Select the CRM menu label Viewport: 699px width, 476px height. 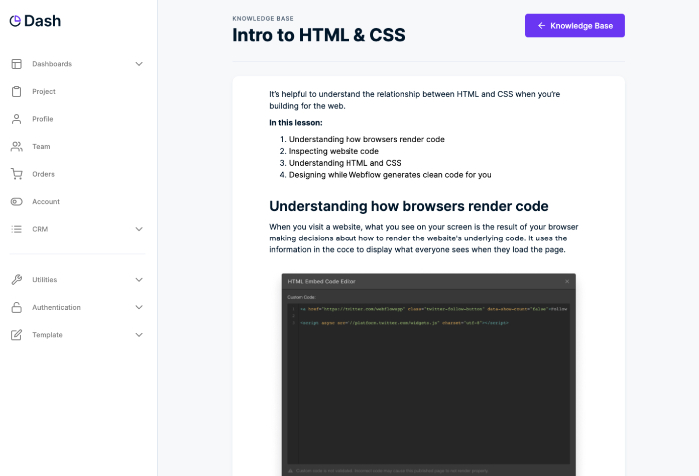point(40,229)
